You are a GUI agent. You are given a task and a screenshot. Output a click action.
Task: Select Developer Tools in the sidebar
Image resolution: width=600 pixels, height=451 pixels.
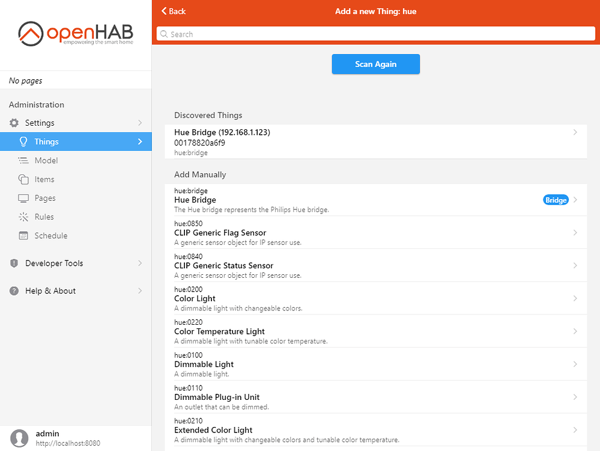54,263
